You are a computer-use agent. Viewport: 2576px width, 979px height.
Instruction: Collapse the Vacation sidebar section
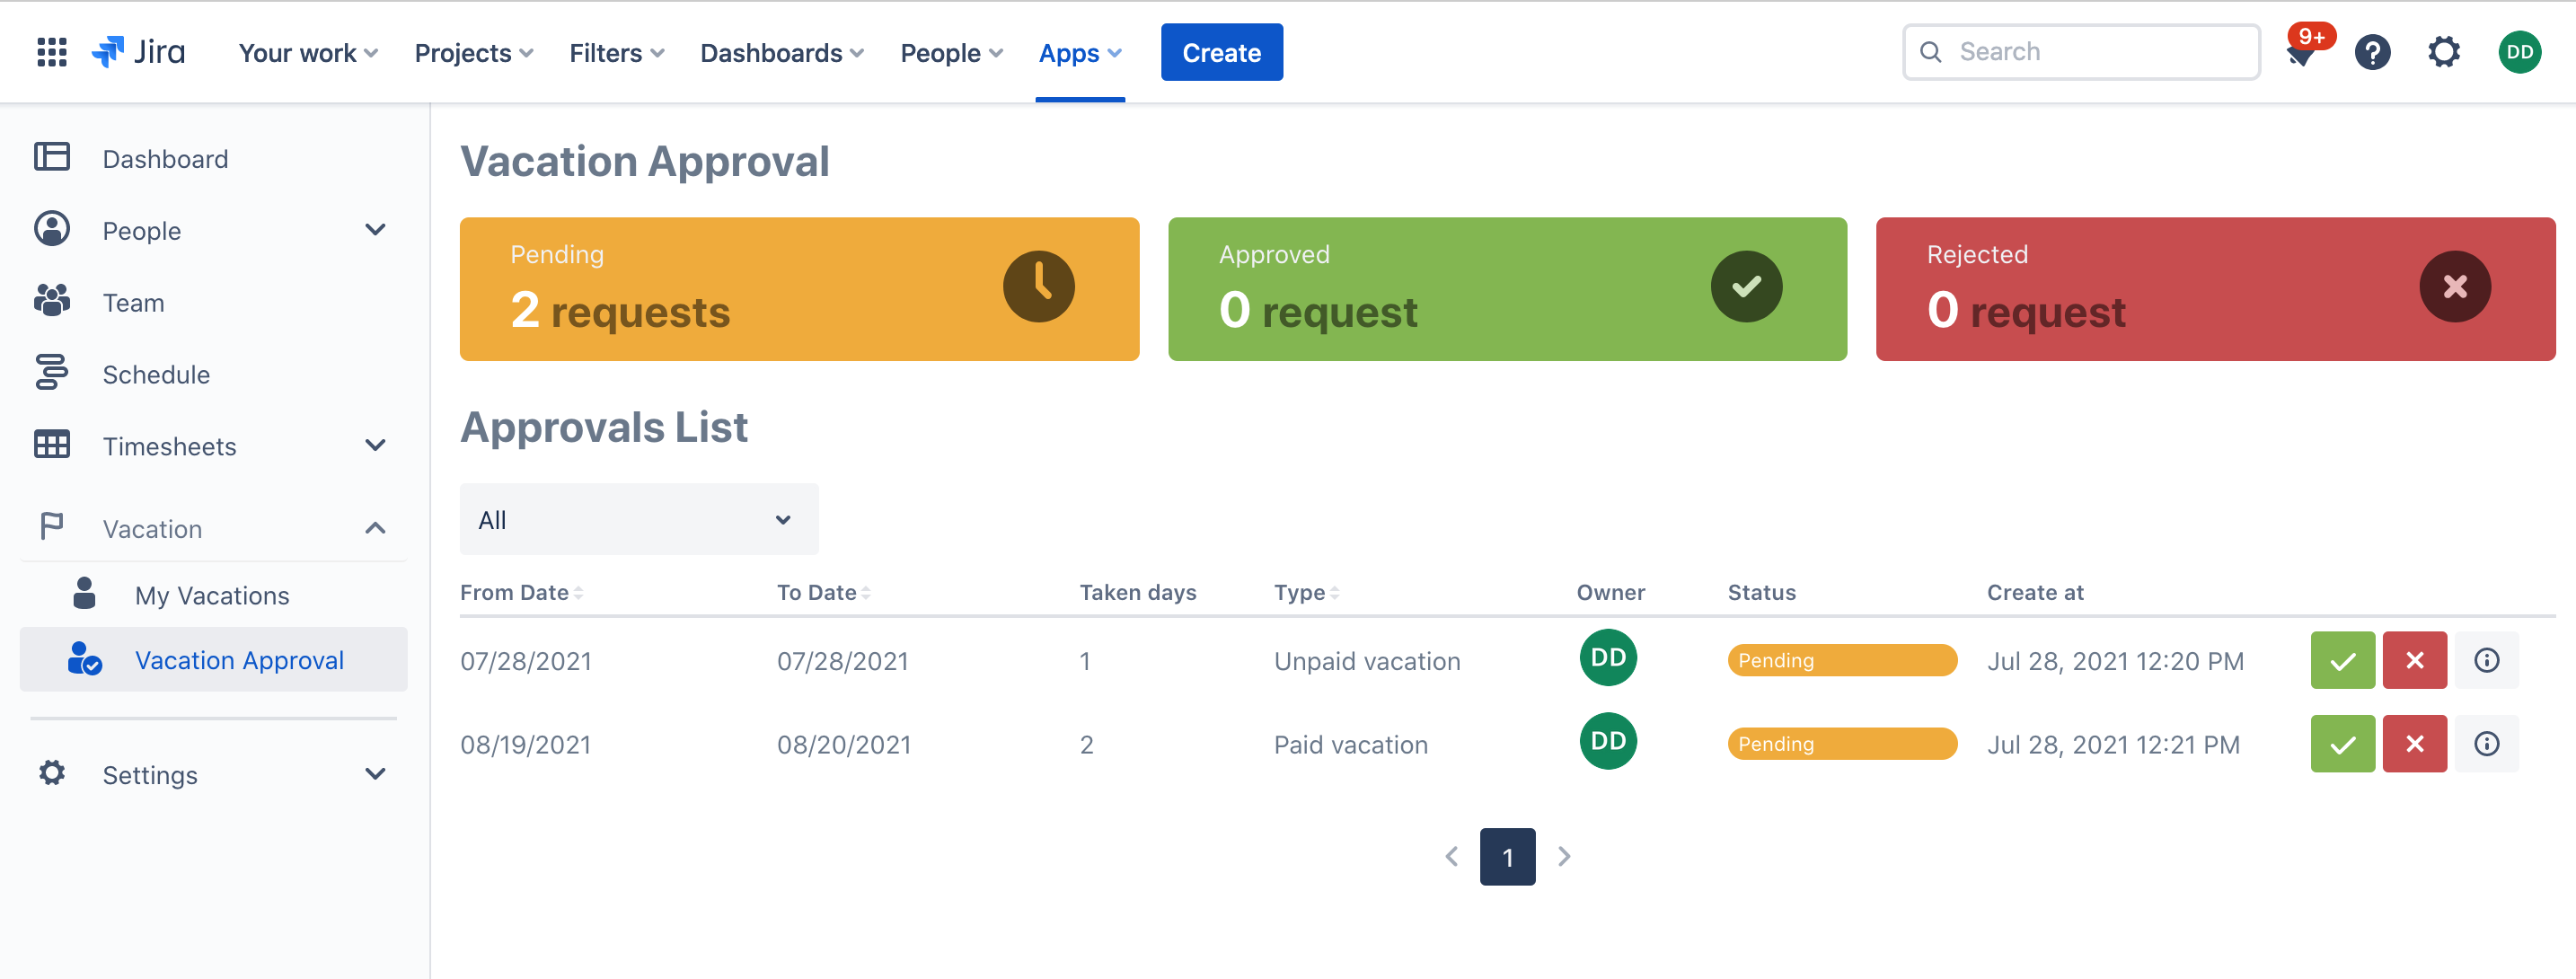tap(375, 529)
